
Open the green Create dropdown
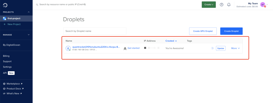coord(209,5)
